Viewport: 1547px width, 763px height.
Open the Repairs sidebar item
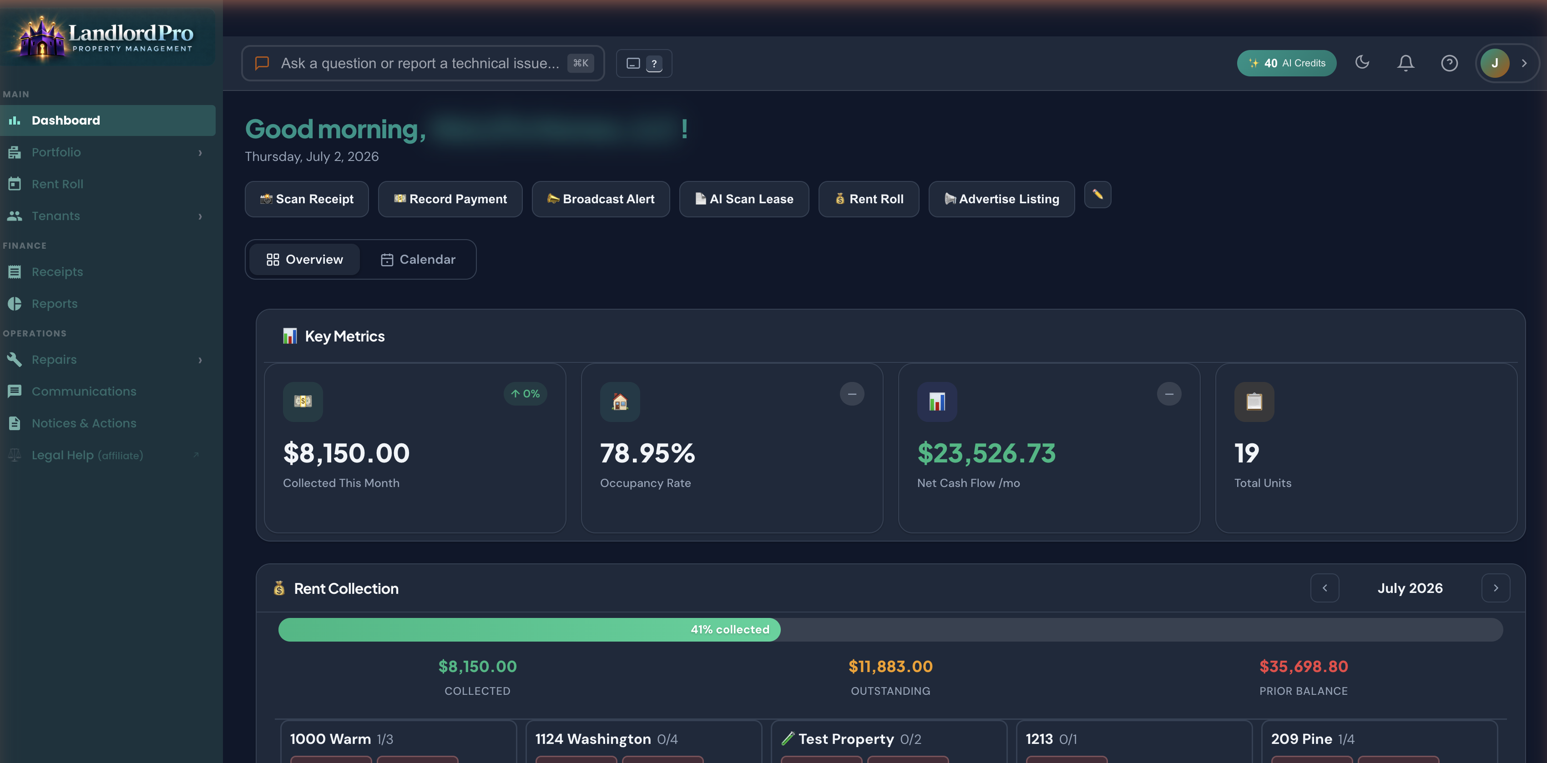[x=107, y=359]
